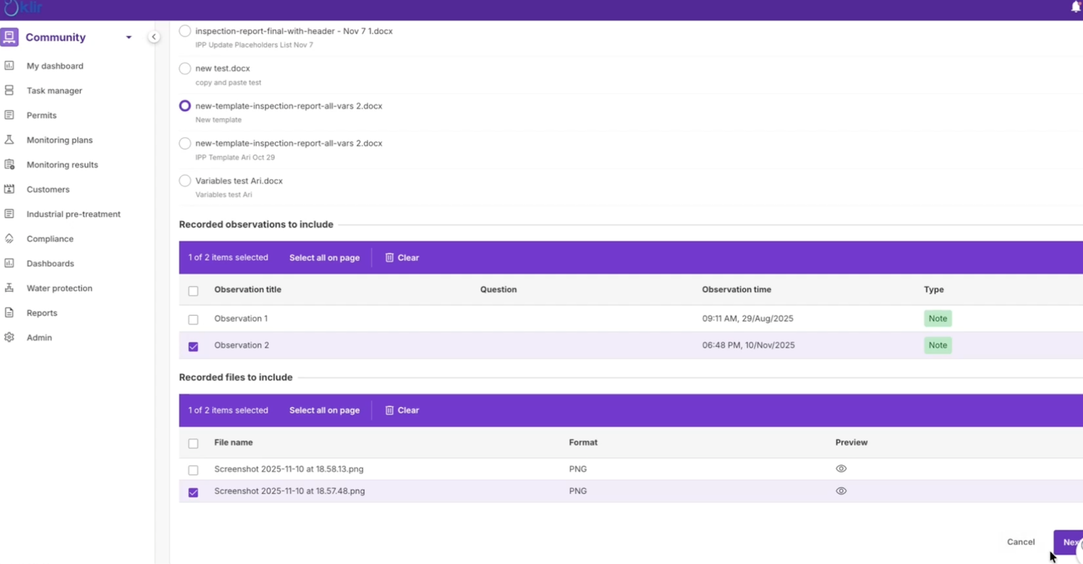Click the Admin gear icon

[9, 337]
